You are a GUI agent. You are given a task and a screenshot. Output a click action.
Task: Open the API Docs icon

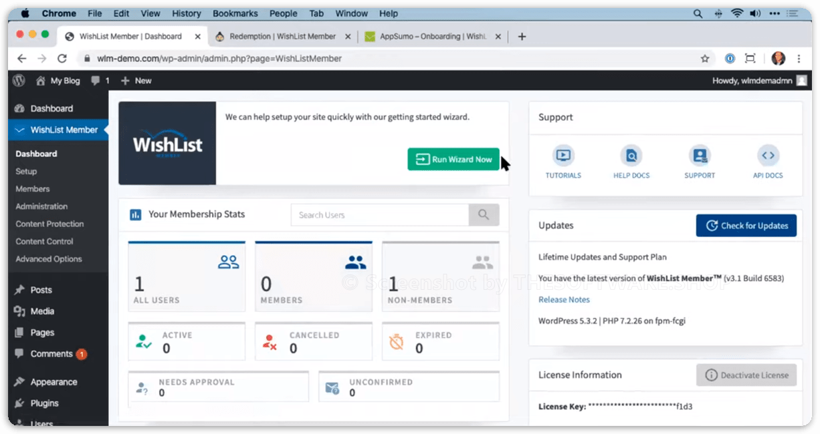(x=768, y=162)
